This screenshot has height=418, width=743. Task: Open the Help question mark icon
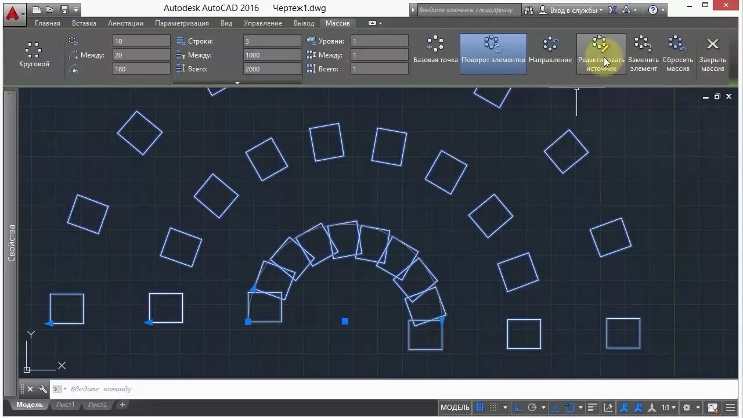[653, 10]
